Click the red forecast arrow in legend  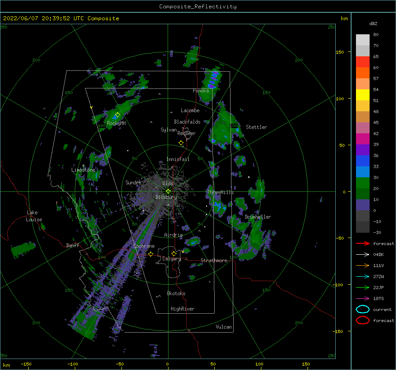363,243
